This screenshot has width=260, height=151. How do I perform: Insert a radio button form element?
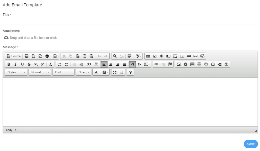click(161, 56)
